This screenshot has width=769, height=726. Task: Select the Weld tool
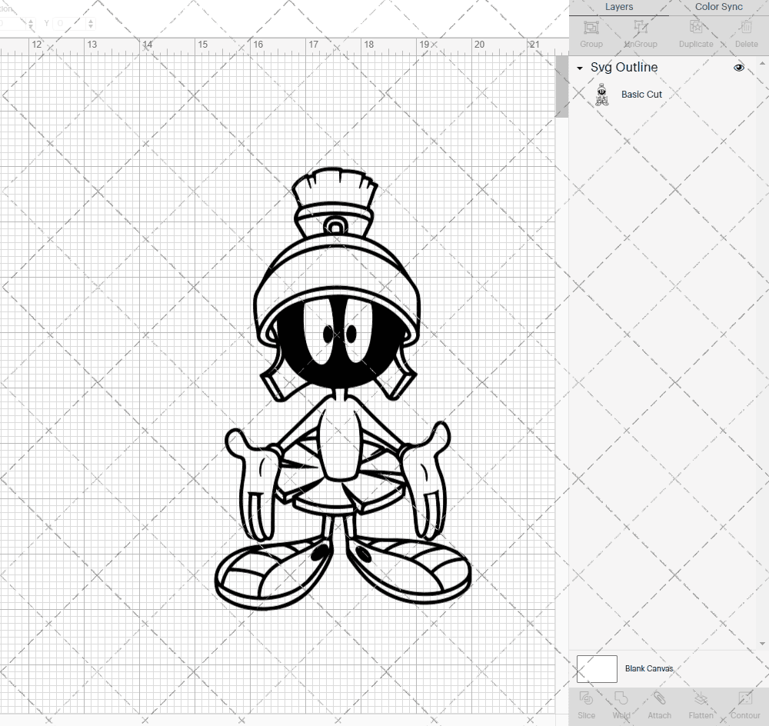pos(621,698)
